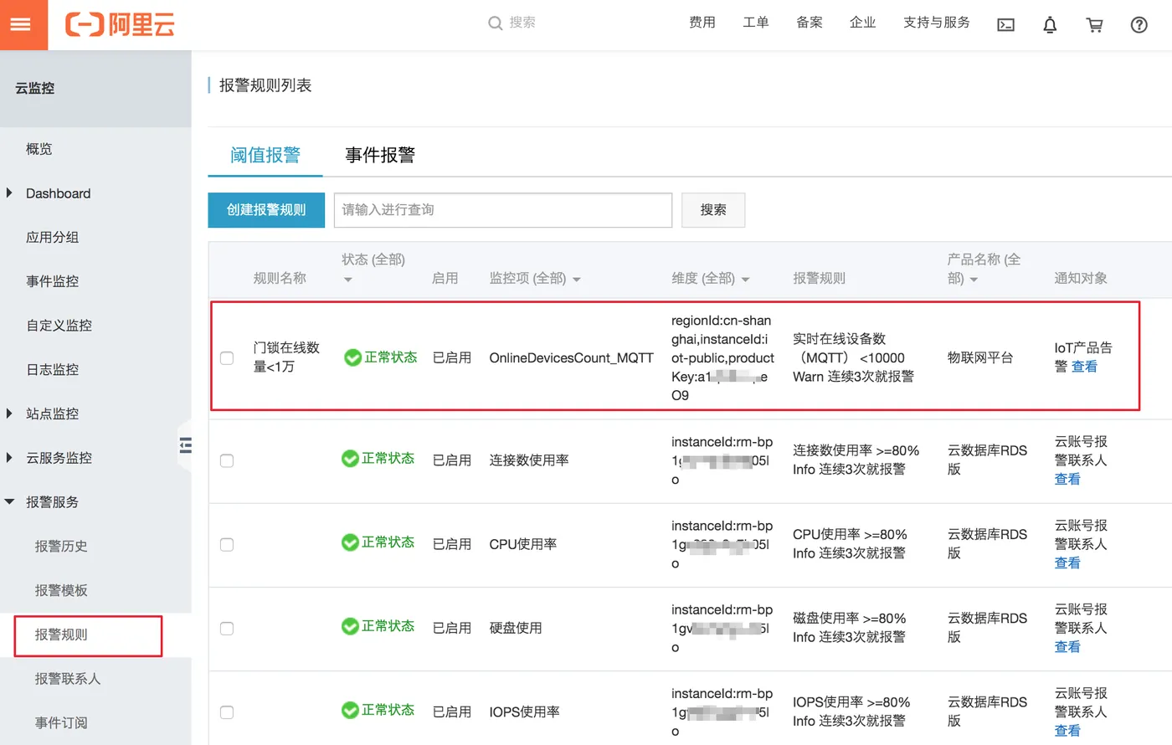Select checkbox for 连接数使用率 rule

[227, 460]
